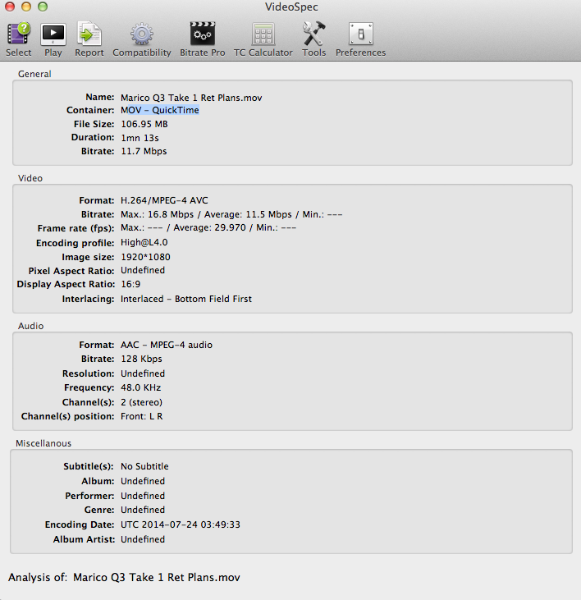Image resolution: width=581 pixels, height=600 pixels.
Task: Click the General Bitrate value '11.7 Mbps'
Action: [144, 151]
